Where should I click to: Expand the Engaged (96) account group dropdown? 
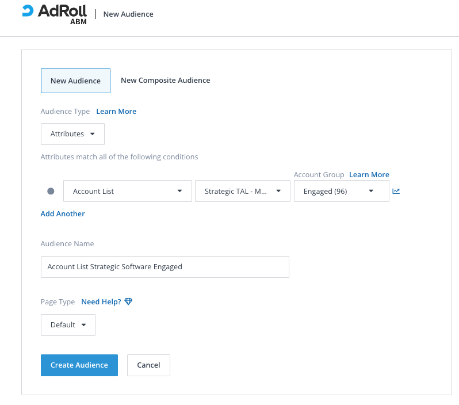[341, 192]
